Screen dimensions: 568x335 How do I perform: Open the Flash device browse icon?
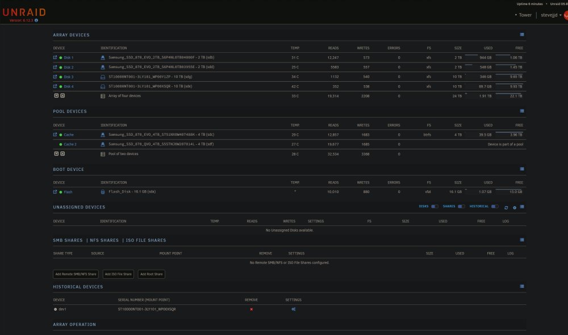coord(55,191)
